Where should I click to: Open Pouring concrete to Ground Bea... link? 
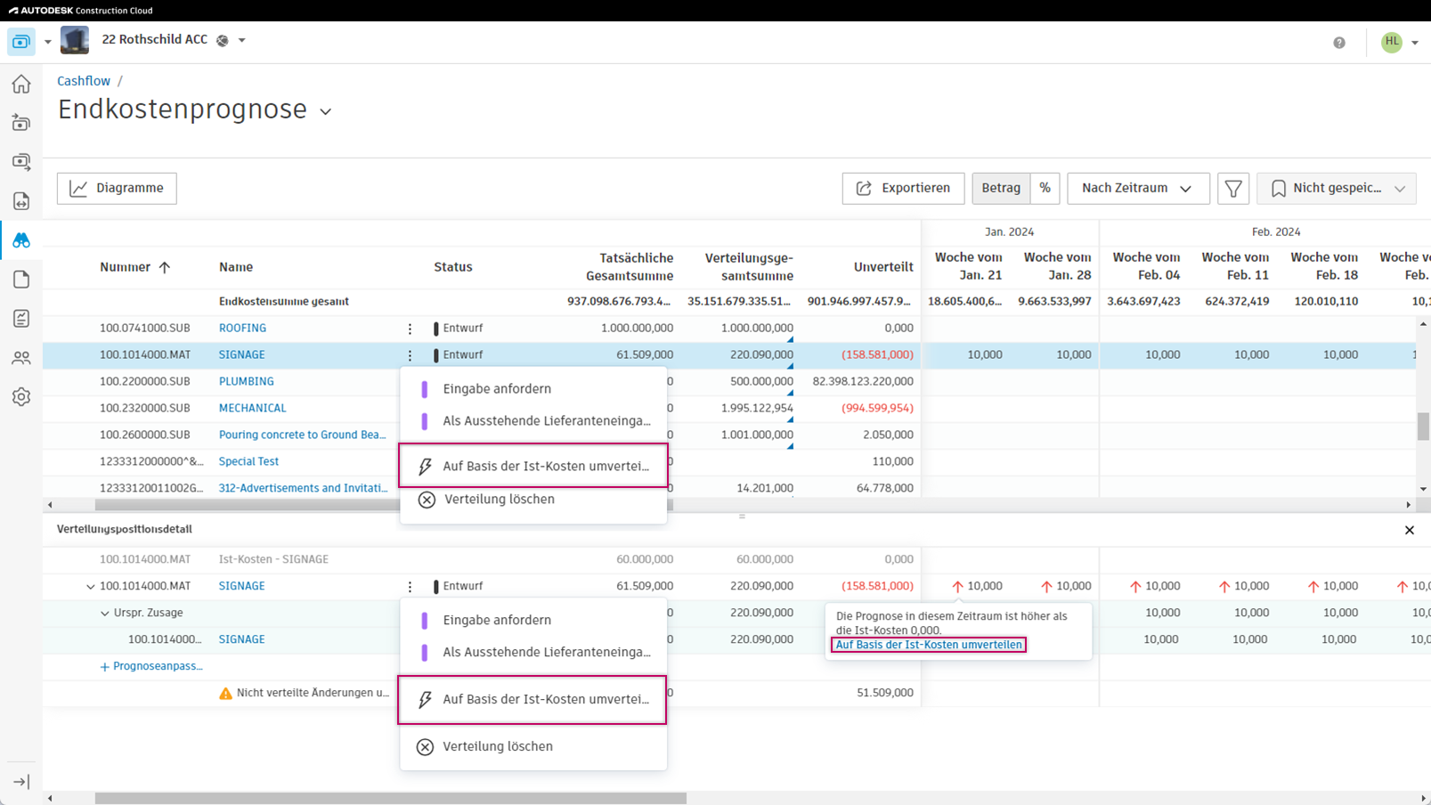pyautogui.click(x=303, y=435)
